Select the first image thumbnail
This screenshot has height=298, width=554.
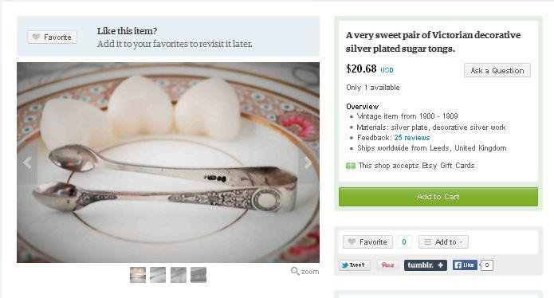pyautogui.click(x=138, y=275)
